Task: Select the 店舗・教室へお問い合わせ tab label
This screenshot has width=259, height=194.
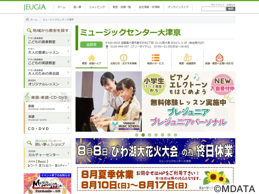Action: point(220,63)
